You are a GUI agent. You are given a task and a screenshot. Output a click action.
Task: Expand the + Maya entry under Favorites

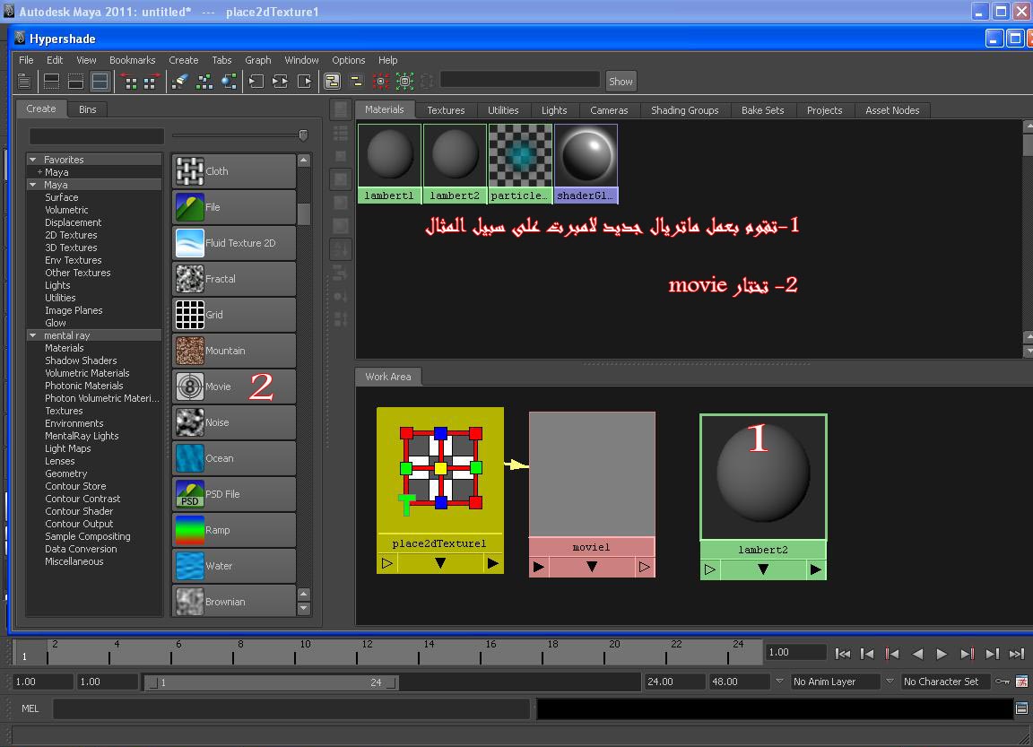(40, 172)
